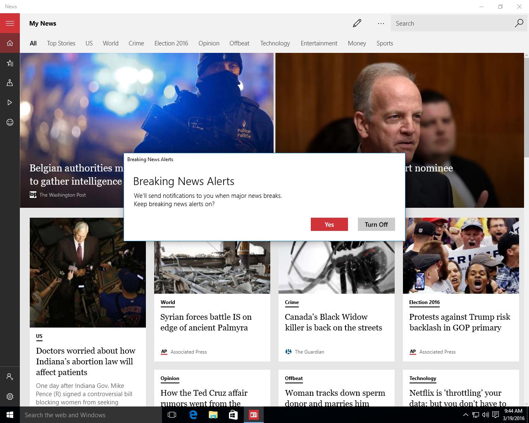The height and width of the screenshot is (423, 529).
Task: Open Woman tracks down sperm donor story
Action: (335, 398)
